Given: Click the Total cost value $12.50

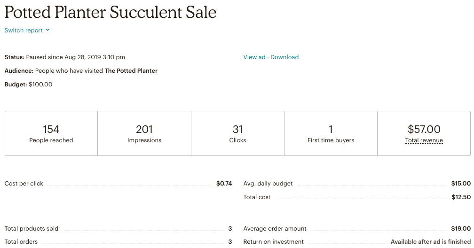Looking at the screenshot, I should [x=461, y=197].
